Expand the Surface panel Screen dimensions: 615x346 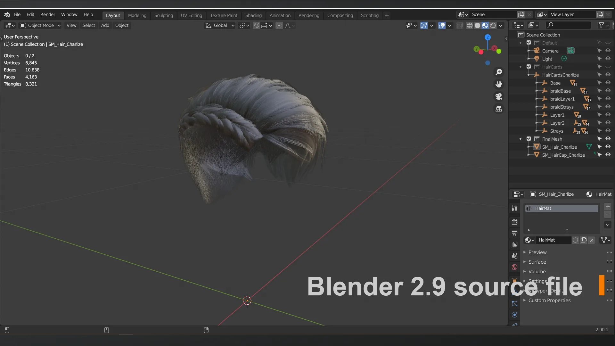(x=537, y=262)
